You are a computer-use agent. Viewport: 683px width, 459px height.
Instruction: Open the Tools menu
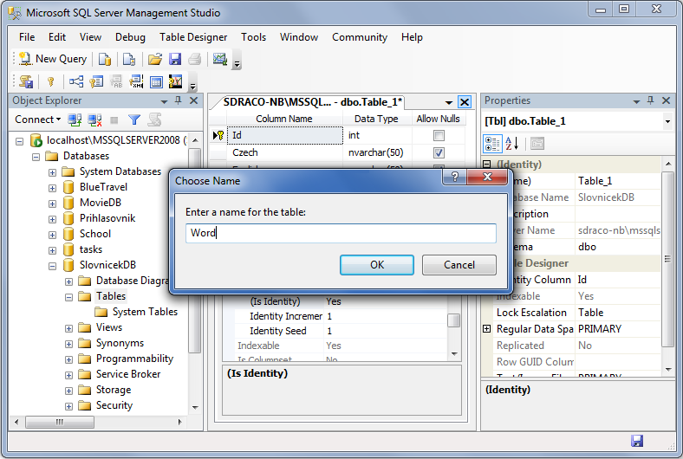(253, 37)
